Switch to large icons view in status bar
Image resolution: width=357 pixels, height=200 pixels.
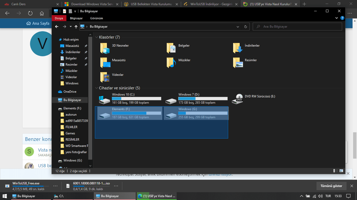(x=341, y=171)
